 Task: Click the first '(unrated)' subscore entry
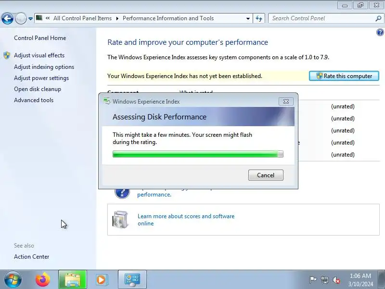pyautogui.click(x=343, y=106)
